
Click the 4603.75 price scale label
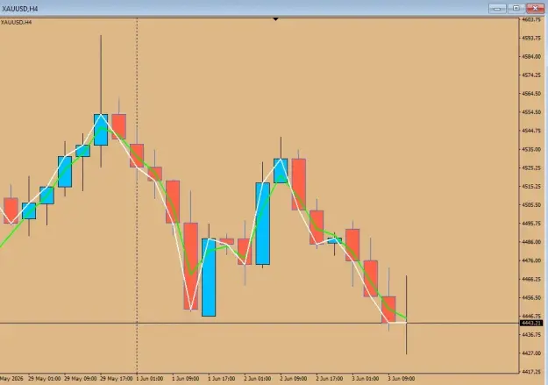(x=531, y=19)
